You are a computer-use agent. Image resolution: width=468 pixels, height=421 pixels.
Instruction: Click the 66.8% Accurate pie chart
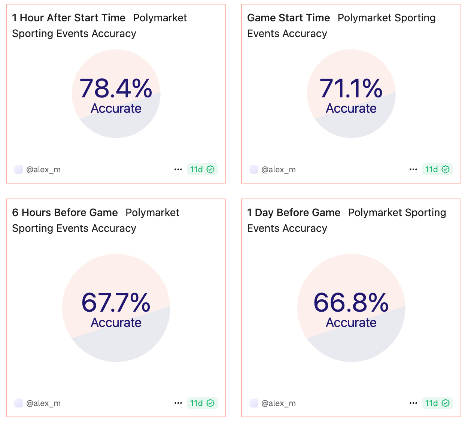(x=351, y=308)
